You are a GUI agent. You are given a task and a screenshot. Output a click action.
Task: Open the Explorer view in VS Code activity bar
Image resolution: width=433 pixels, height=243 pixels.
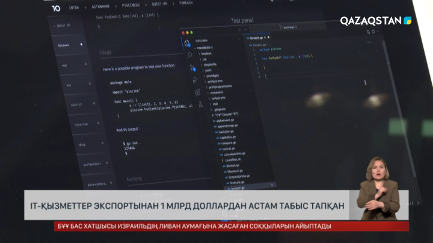(x=187, y=43)
